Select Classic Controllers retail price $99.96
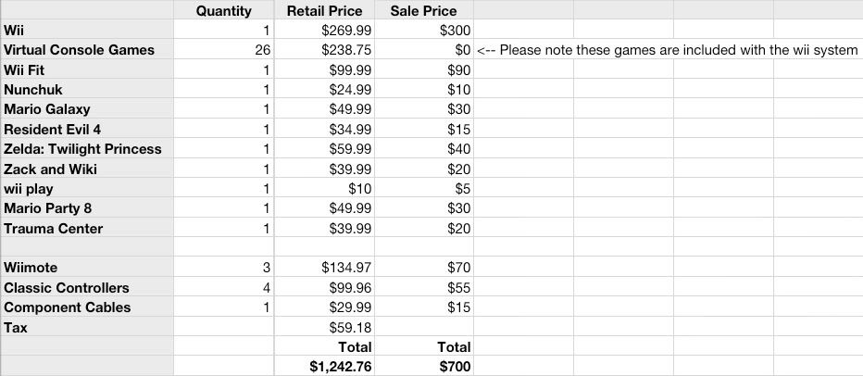 pyautogui.click(x=324, y=287)
